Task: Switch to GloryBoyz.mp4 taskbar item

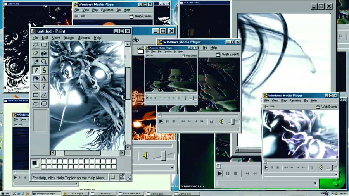Action: (x=46, y=194)
